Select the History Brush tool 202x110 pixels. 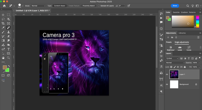3,36
